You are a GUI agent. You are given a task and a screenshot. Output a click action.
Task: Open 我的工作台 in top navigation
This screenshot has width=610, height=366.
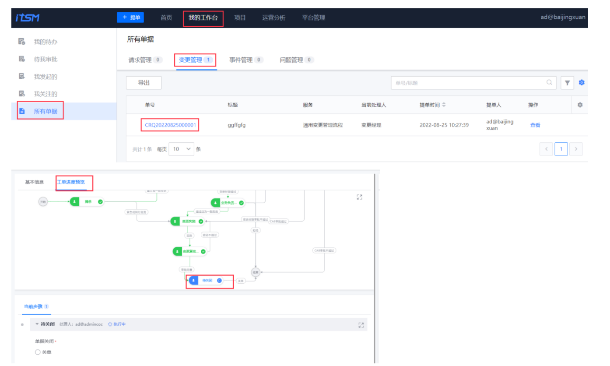(x=203, y=18)
